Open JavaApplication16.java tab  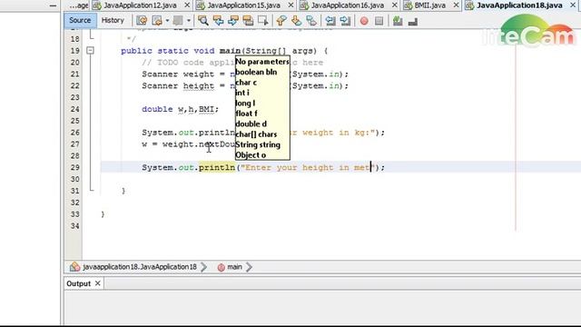(348, 5)
